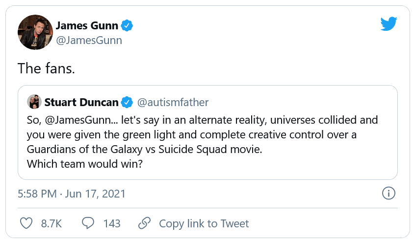Click the reply speech bubble icon
The image size is (415, 242).
[88, 223]
